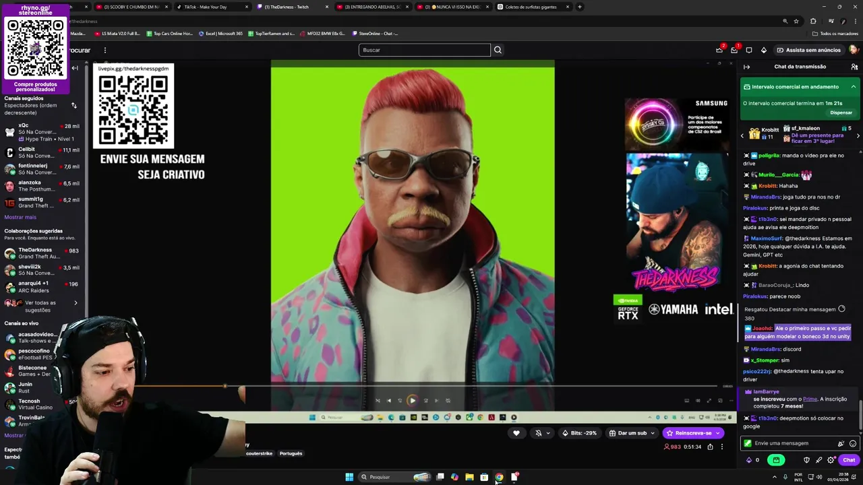The image size is (863, 485).
Task: Click the Windows Pesquisar search box
Action: point(395,477)
